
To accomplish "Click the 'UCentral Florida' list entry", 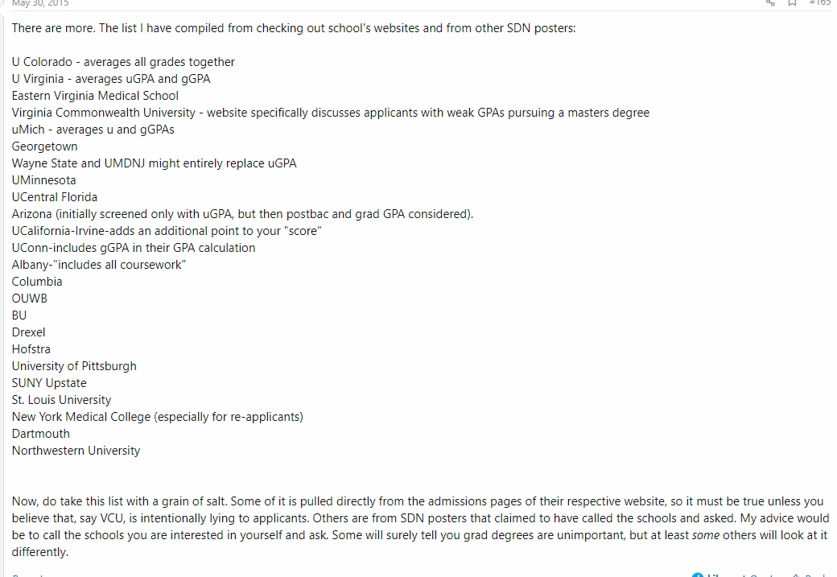I will pos(55,197).
